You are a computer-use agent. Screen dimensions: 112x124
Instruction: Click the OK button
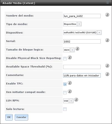click(x=9, y=117)
